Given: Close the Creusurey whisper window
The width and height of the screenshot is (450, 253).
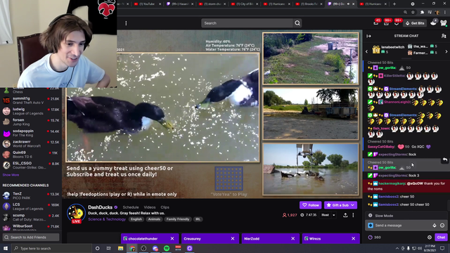Looking at the screenshot, I should tap(233, 239).
